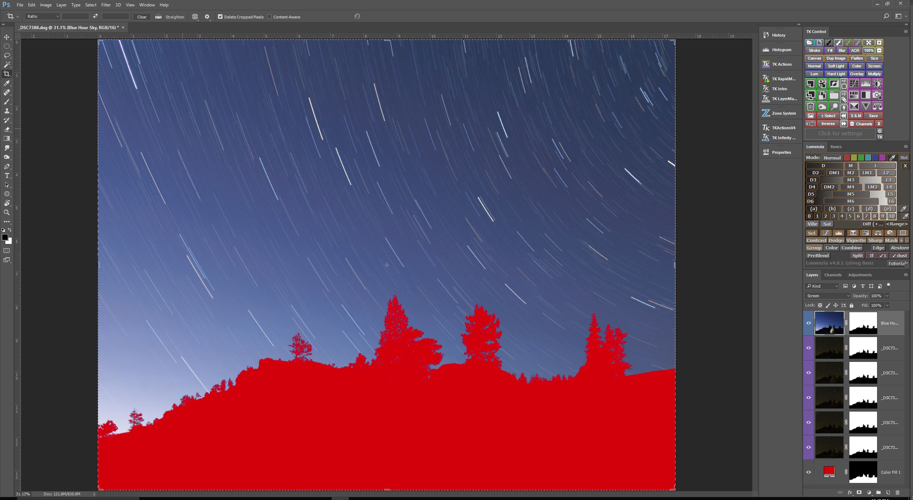This screenshot has width=913, height=500.
Task: Select the Eraser tool
Action: point(7,130)
